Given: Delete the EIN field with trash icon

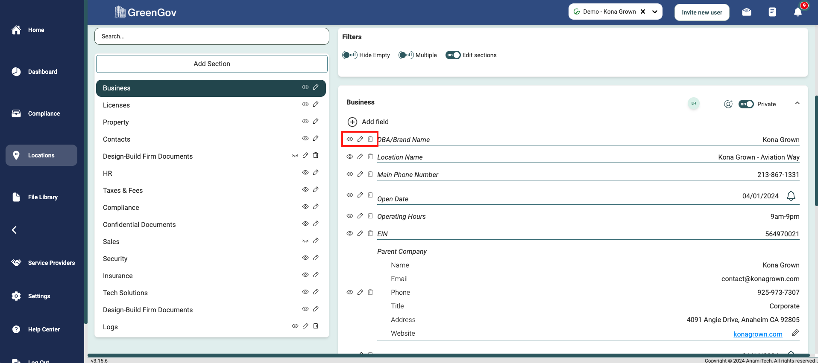Looking at the screenshot, I should [370, 233].
